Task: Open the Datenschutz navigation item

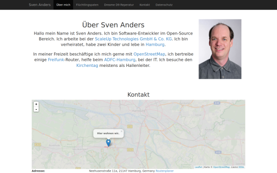Action: 164,5
